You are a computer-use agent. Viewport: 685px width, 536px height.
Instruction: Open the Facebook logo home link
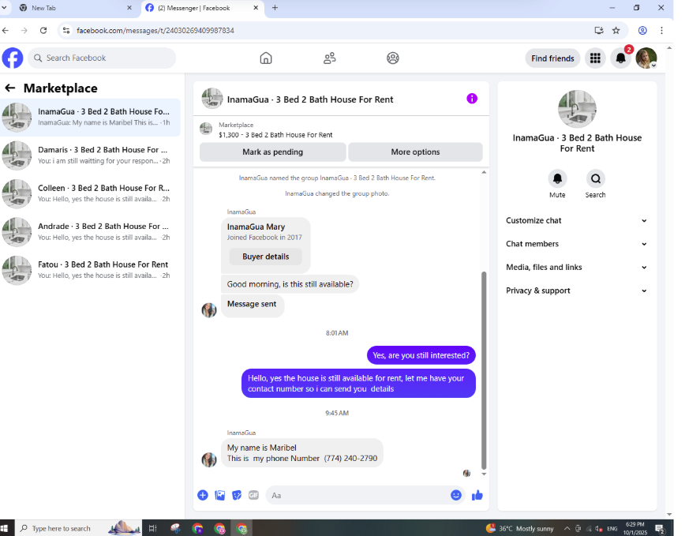(13, 58)
